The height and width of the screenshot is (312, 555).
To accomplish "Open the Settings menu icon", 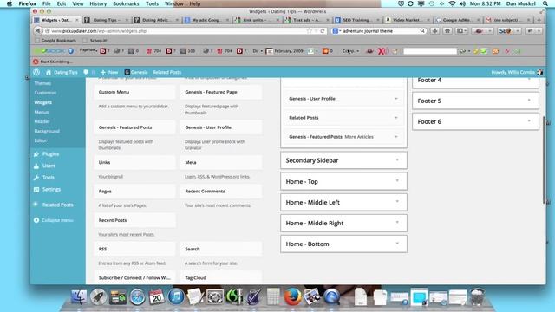I will (x=36, y=189).
